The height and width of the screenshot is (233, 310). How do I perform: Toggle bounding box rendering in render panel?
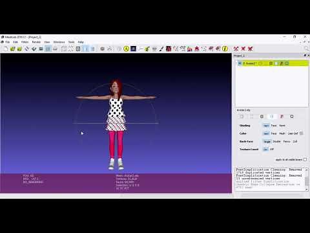pyautogui.click(x=242, y=116)
